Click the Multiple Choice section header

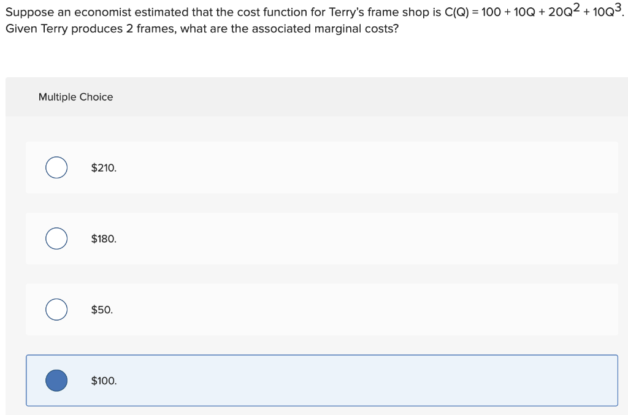pyautogui.click(x=75, y=97)
